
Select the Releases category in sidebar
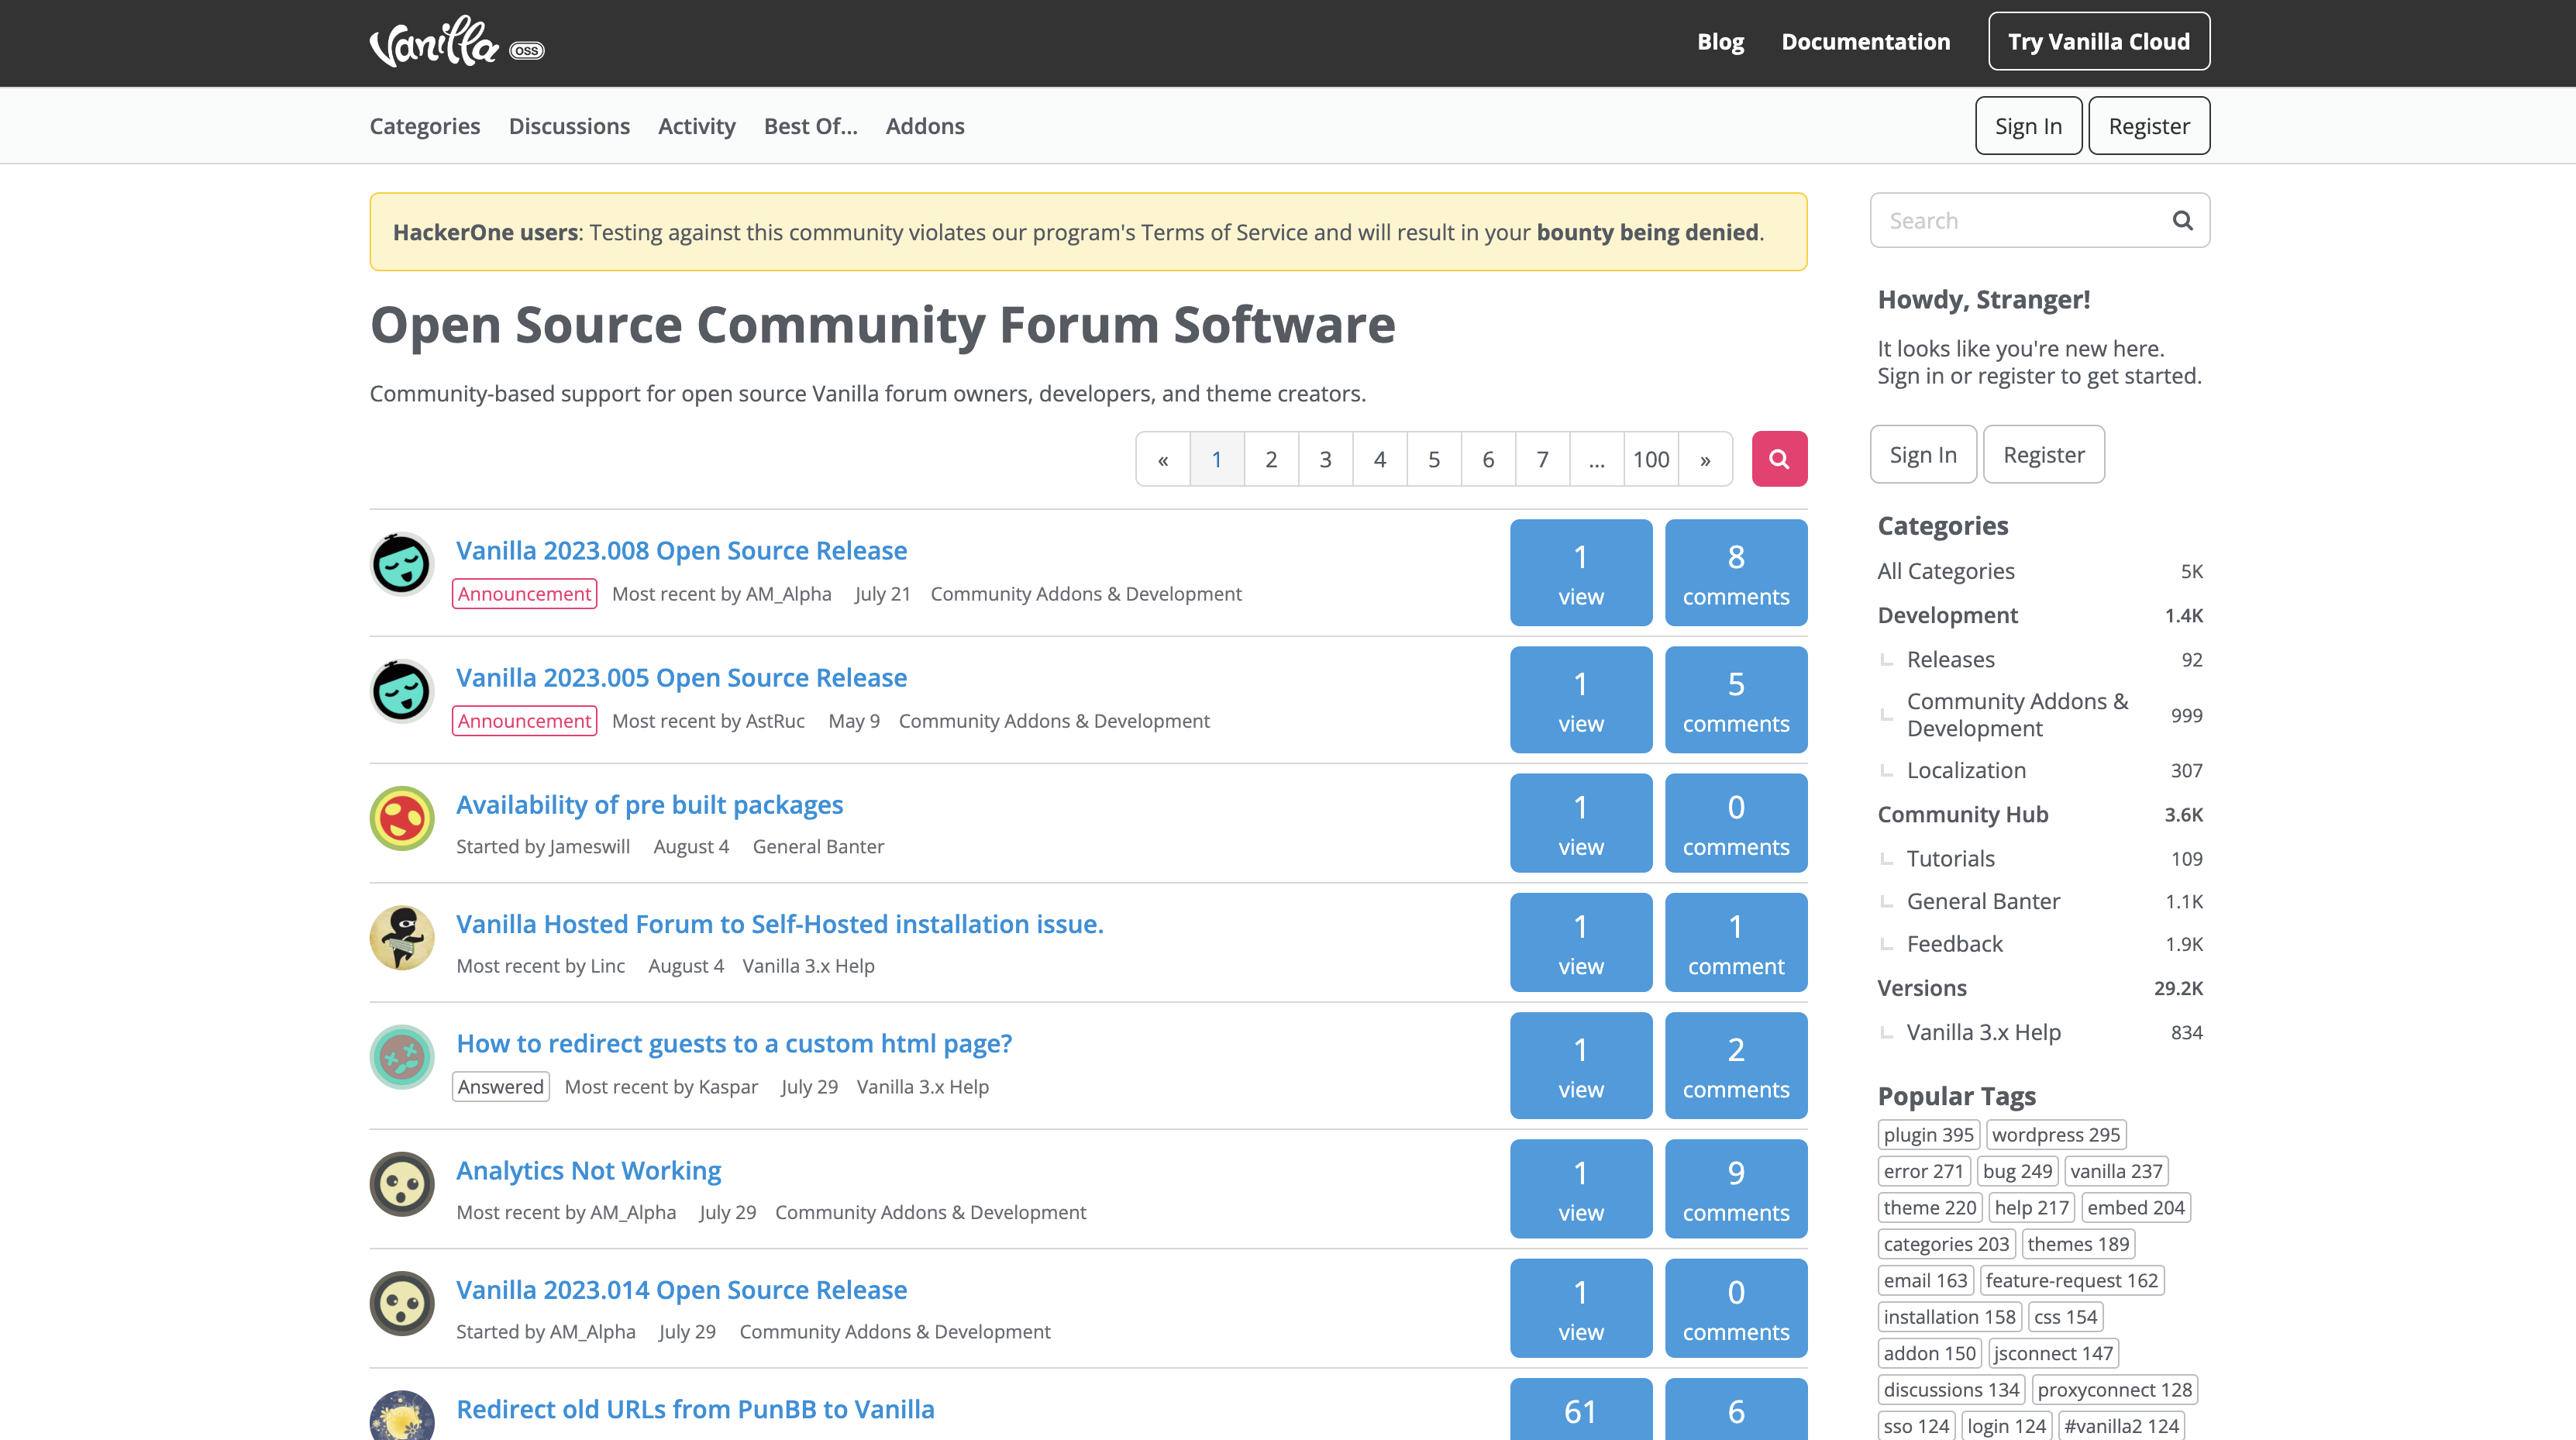point(1950,659)
